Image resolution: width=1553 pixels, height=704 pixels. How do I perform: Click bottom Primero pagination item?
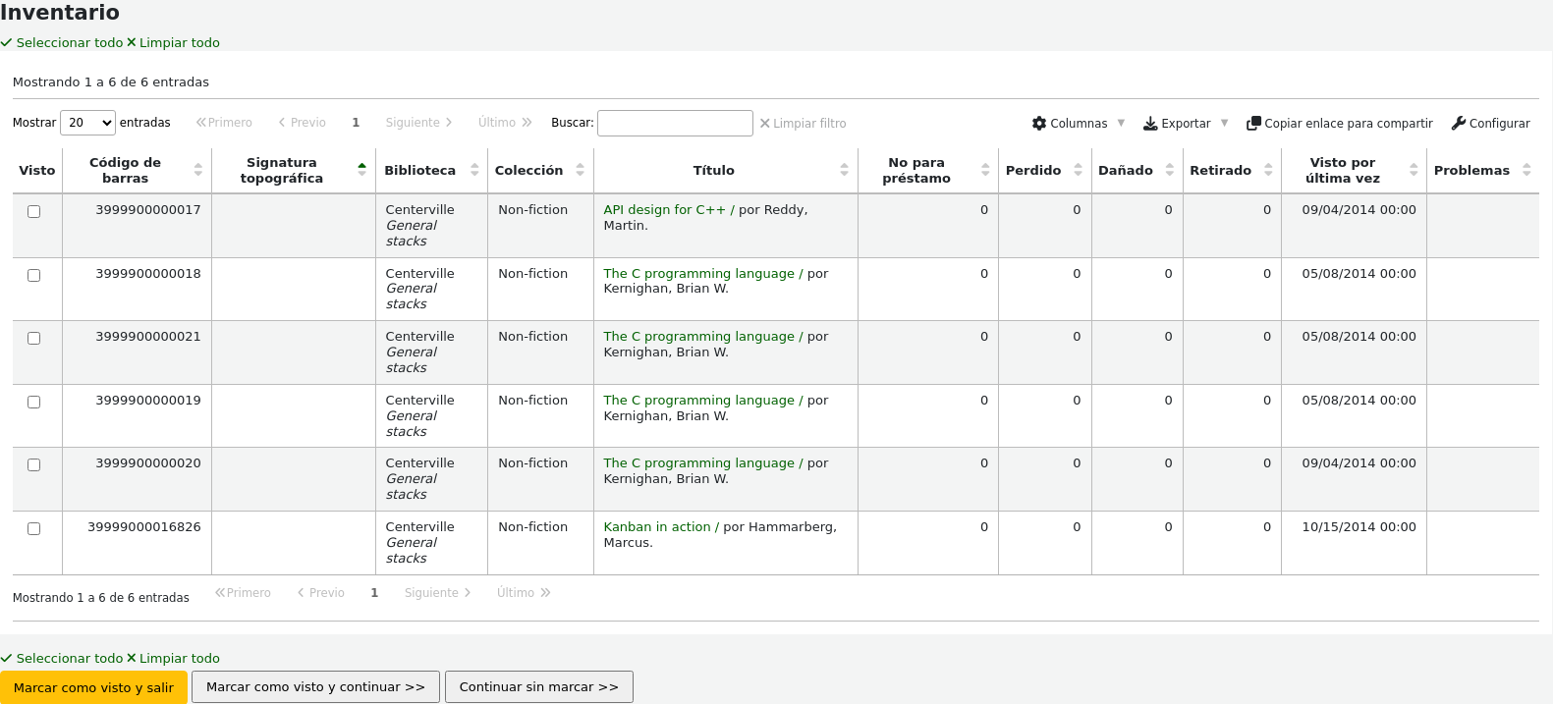243,593
